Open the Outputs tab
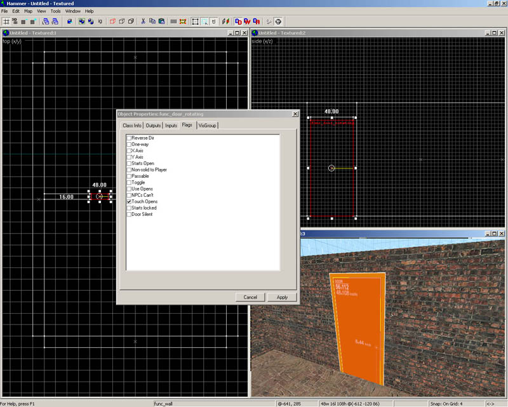 pyautogui.click(x=154, y=125)
